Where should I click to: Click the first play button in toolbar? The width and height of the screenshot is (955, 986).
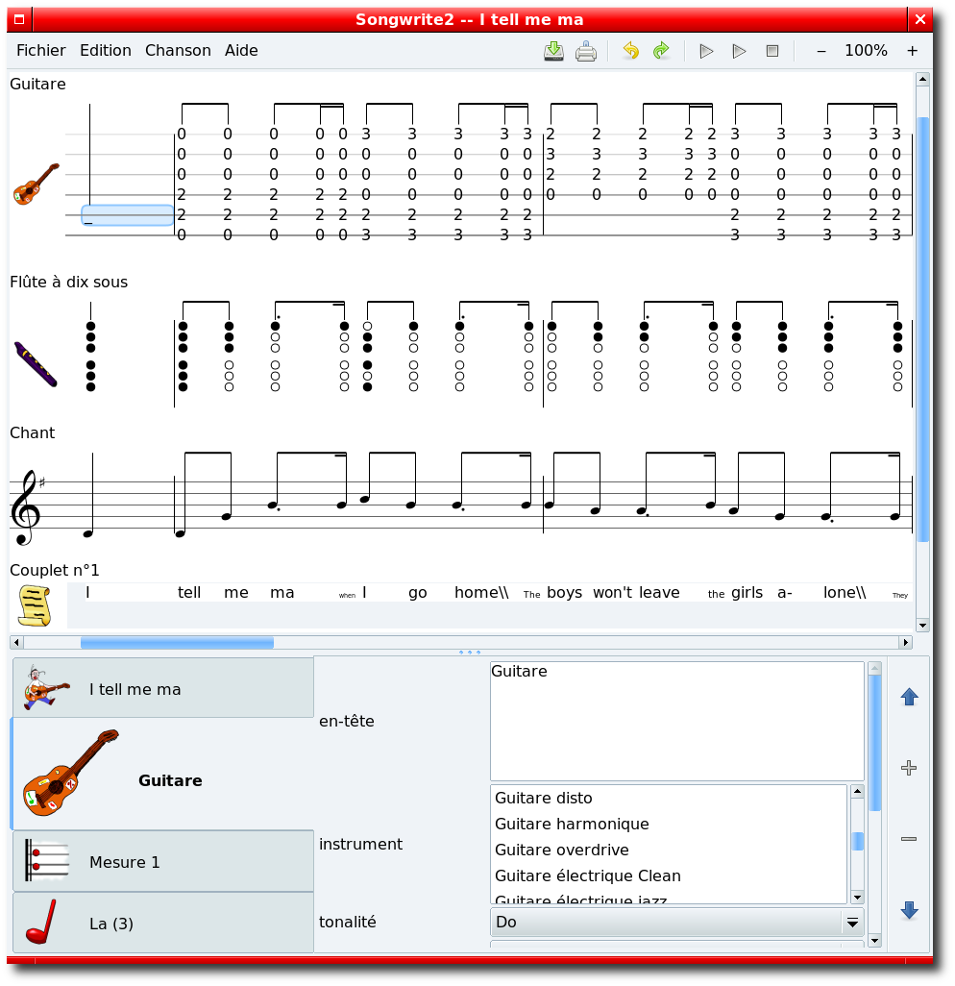pyautogui.click(x=707, y=51)
